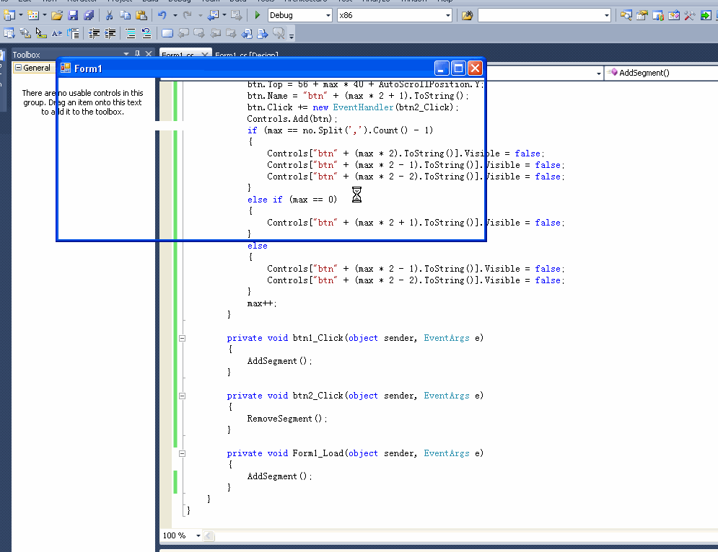Screen dimensions: 718x552
Task: Close the Form1.cs tab
Action: coord(205,55)
